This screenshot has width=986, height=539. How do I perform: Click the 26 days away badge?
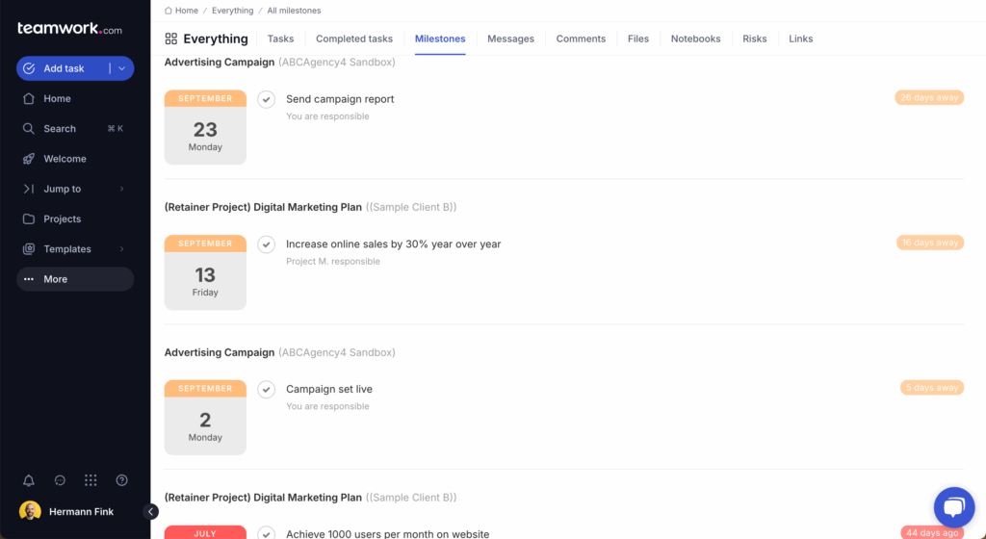click(929, 97)
